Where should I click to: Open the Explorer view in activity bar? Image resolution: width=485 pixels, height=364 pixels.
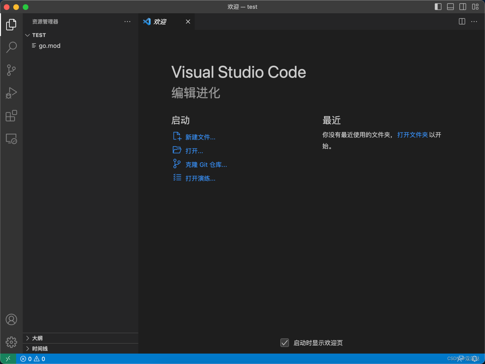[11, 25]
